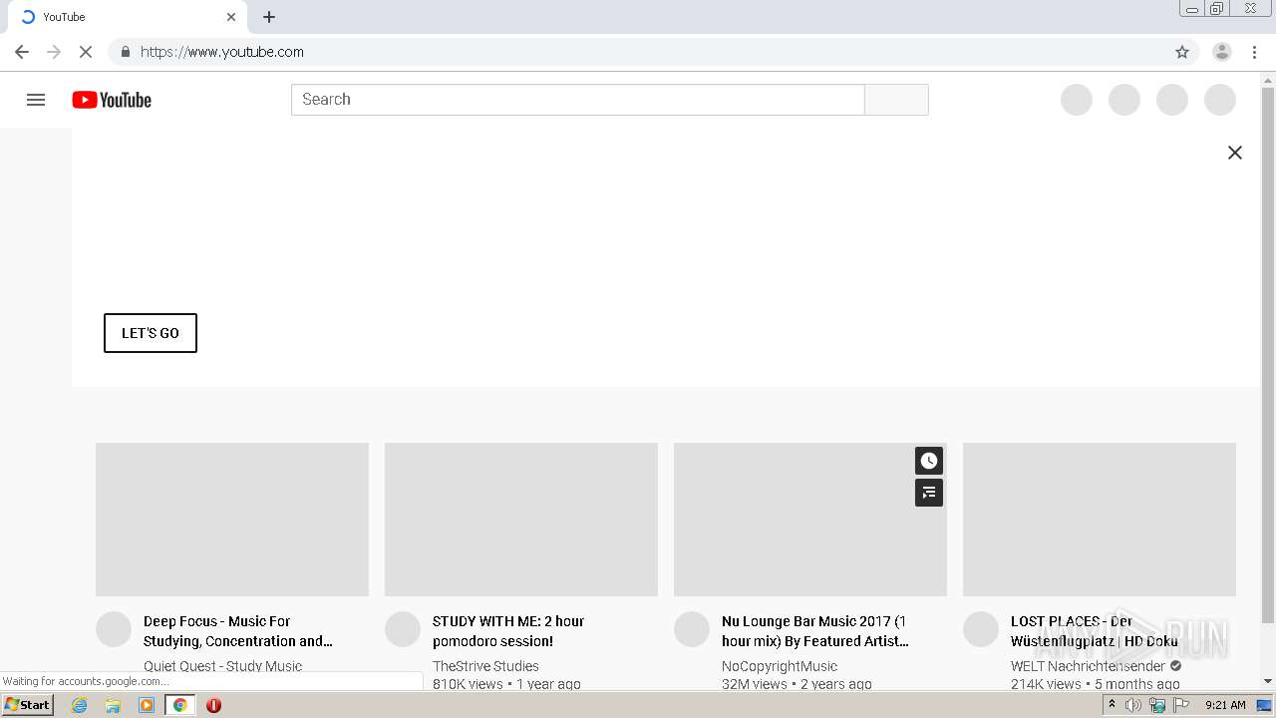Open media player taskbar icon
The width and height of the screenshot is (1276, 718).
click(x=147, y=705)
